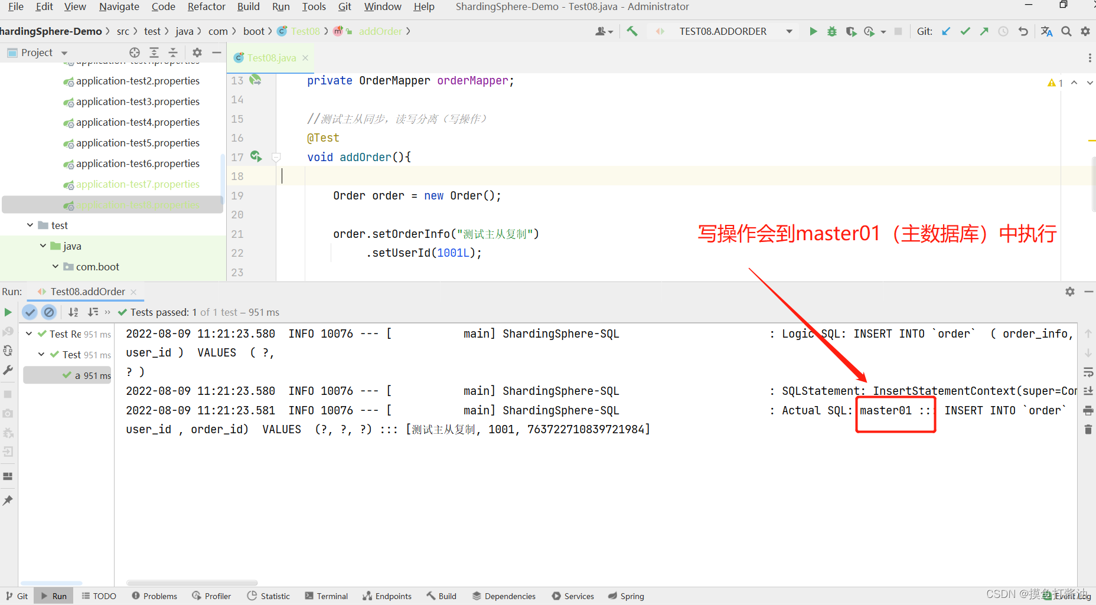Open application-test3.properties file
Screen dimensions: 1096x605
138,102
